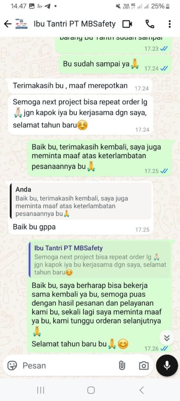The width and height of the screenshot is (180, 401).
Task: Open Ibu Tantri's profile picture
Action: pos(22,24)
